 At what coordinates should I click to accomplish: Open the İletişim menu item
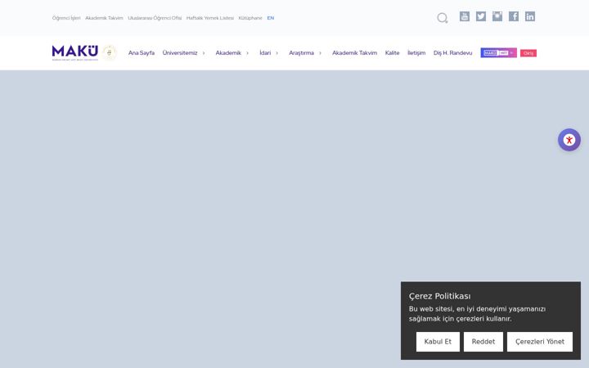tap(416, 53)
